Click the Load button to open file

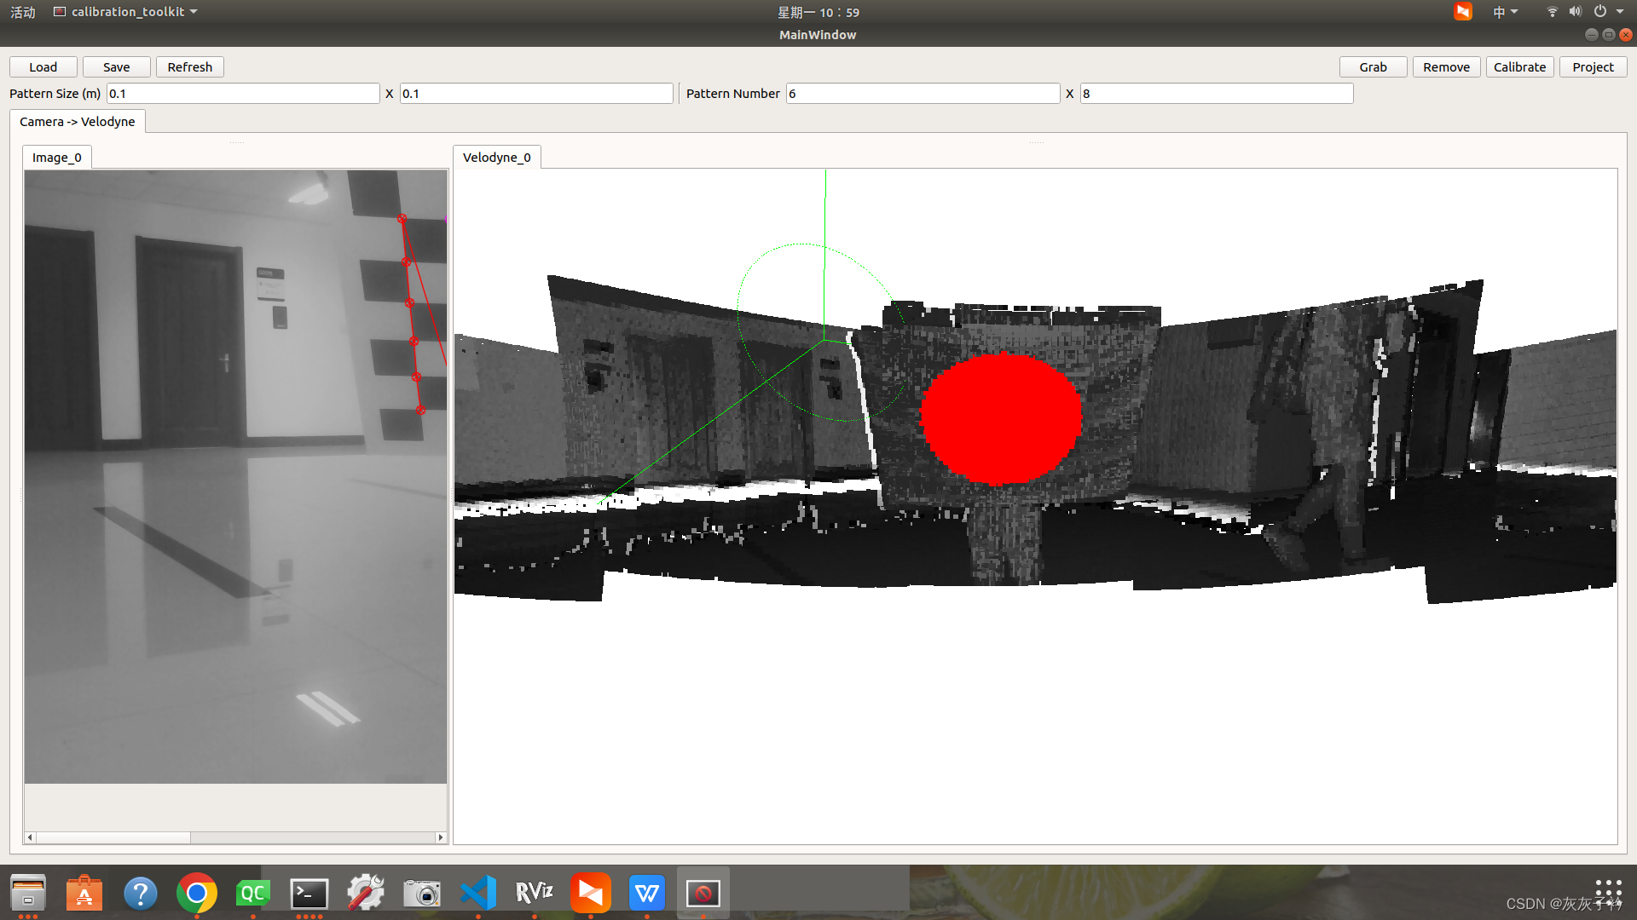[43, 66]
